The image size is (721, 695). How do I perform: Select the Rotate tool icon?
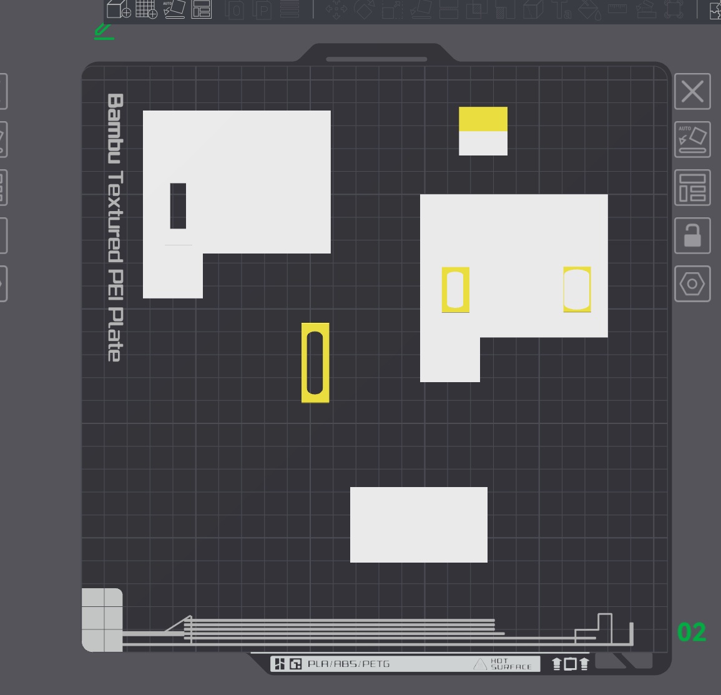[364, 9]
